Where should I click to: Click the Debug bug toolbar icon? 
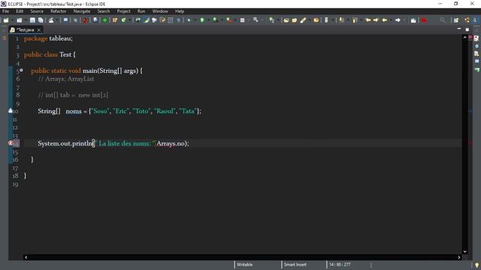coord(189,20)
